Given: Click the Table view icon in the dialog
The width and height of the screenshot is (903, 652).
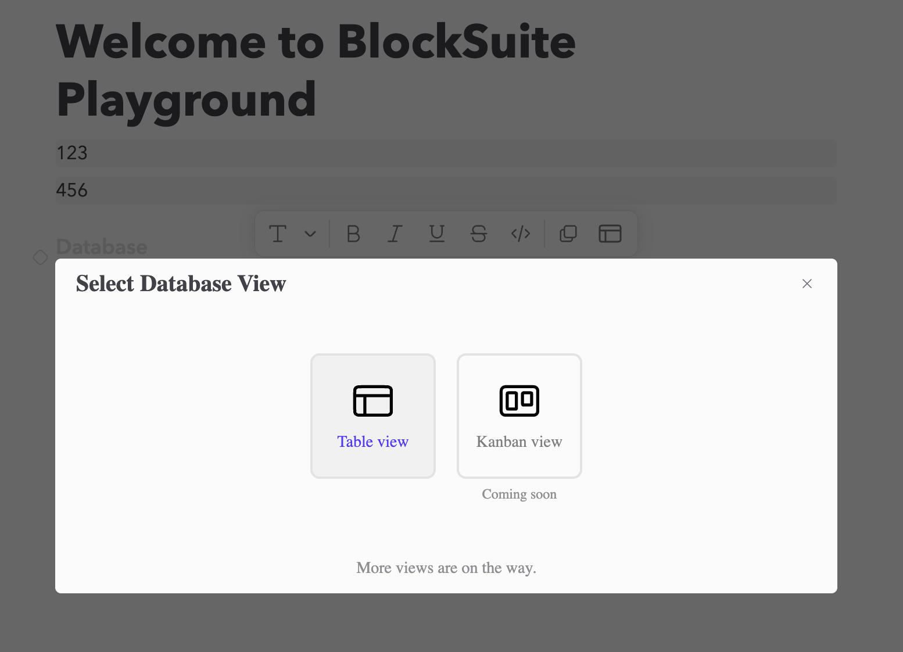Looking at the screenshot, I should 372,400.
